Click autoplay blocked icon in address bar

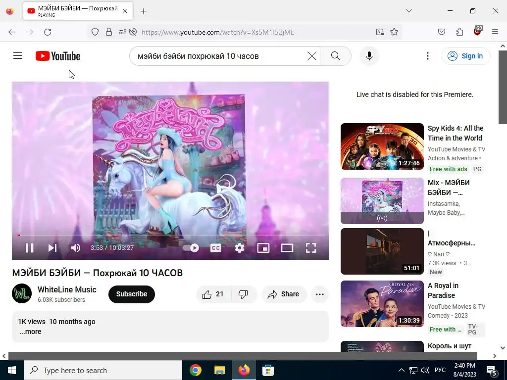pos(133,32)
